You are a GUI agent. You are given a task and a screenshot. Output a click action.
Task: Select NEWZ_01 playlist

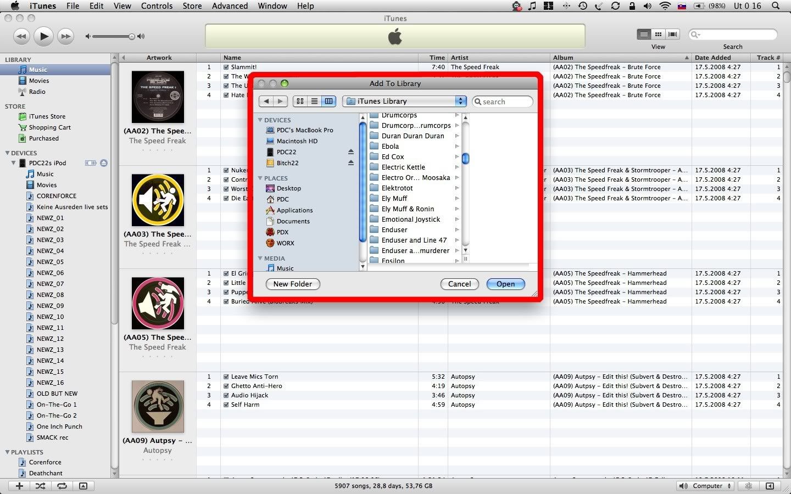[50, 218]
